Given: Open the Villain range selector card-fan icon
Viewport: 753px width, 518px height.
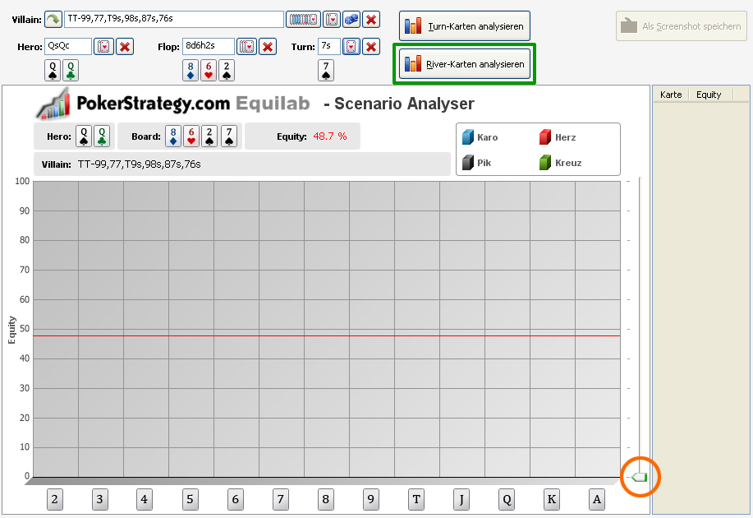Looking at the screenshot, I should point(304,20).
